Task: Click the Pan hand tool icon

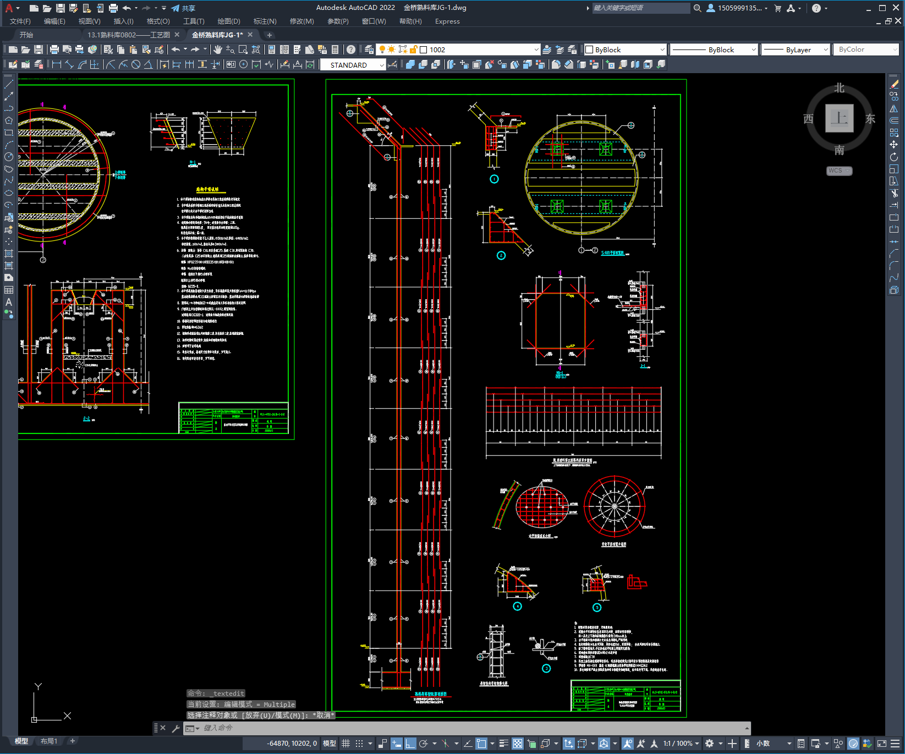Action: 218,49
